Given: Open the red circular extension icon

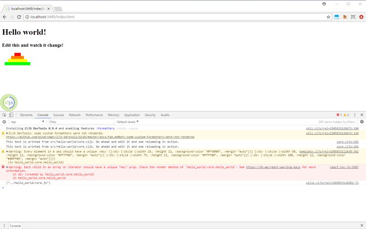Looking at the screenshot, I should (x=361, y=17).
